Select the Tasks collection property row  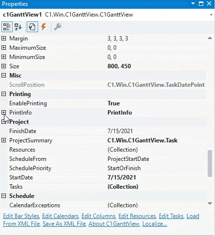pyautogui.click(x=104, y=187)
